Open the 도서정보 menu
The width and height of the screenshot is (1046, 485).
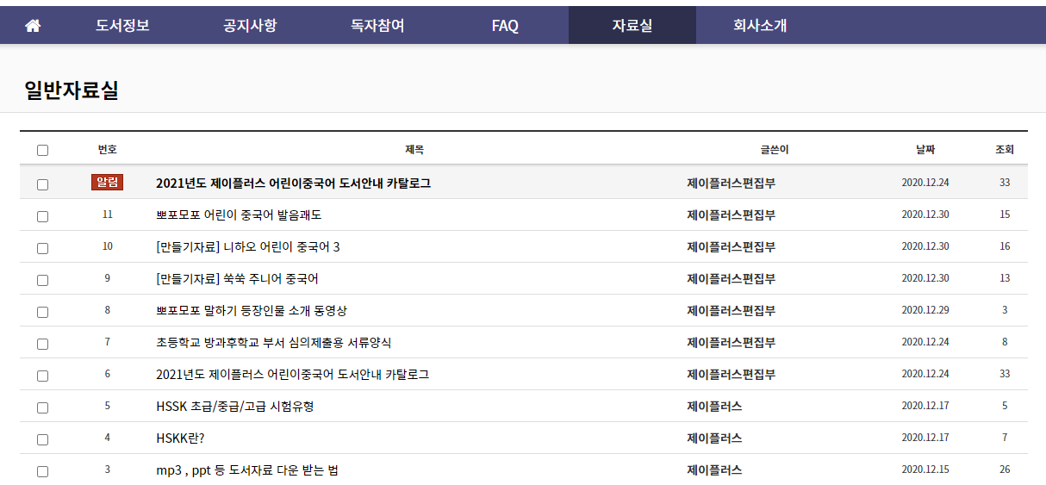(x=122, y=26)
